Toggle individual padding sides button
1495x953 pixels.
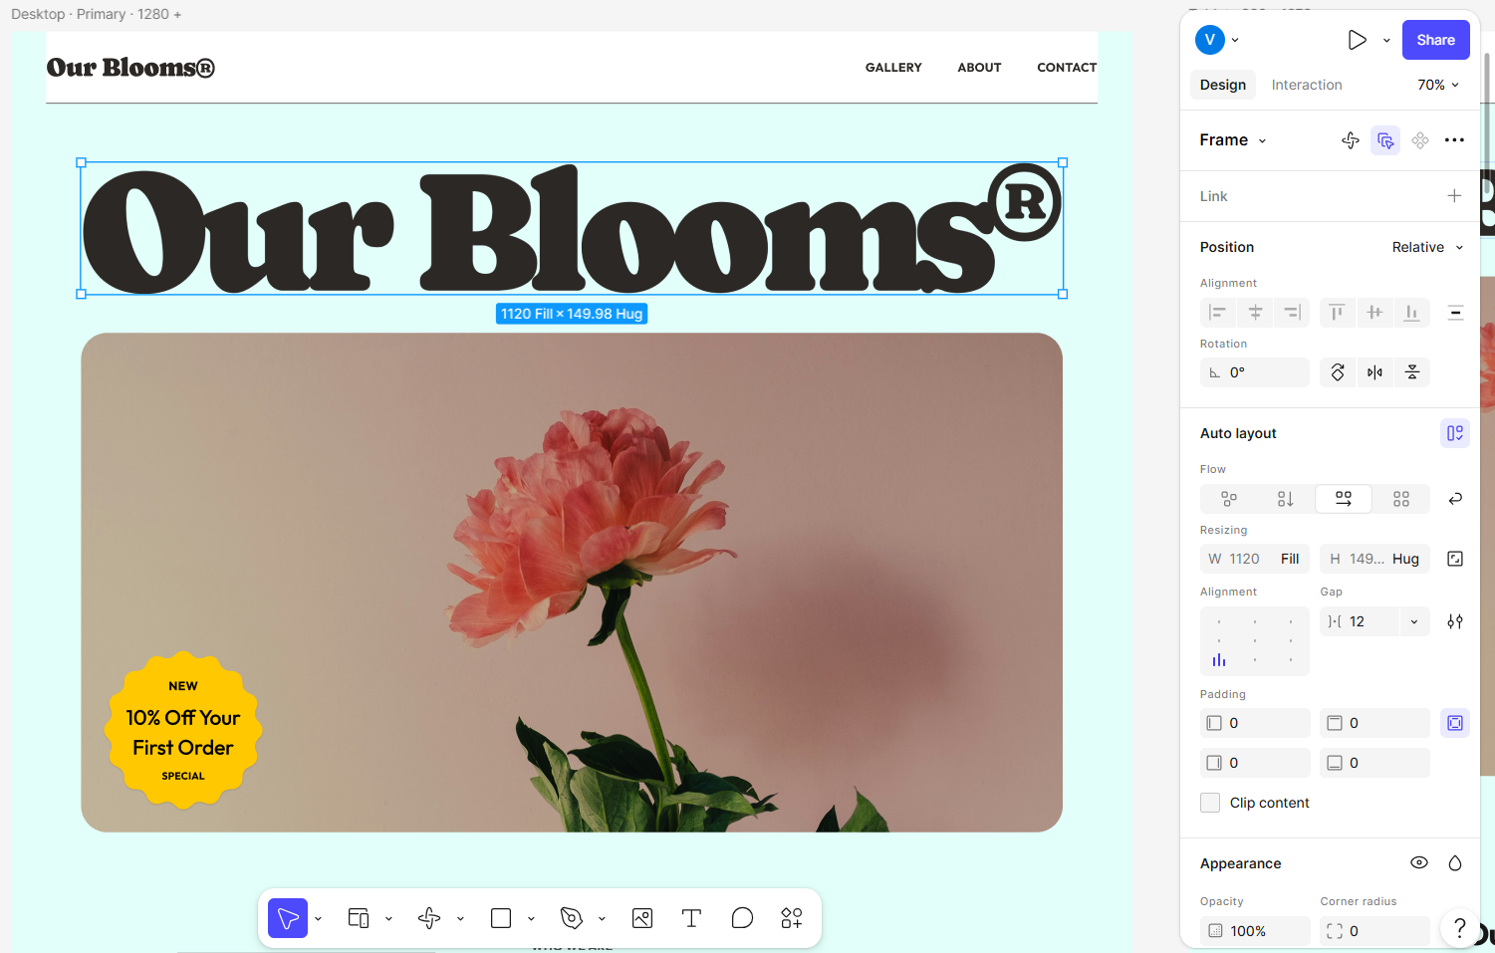pos(1455,723)
